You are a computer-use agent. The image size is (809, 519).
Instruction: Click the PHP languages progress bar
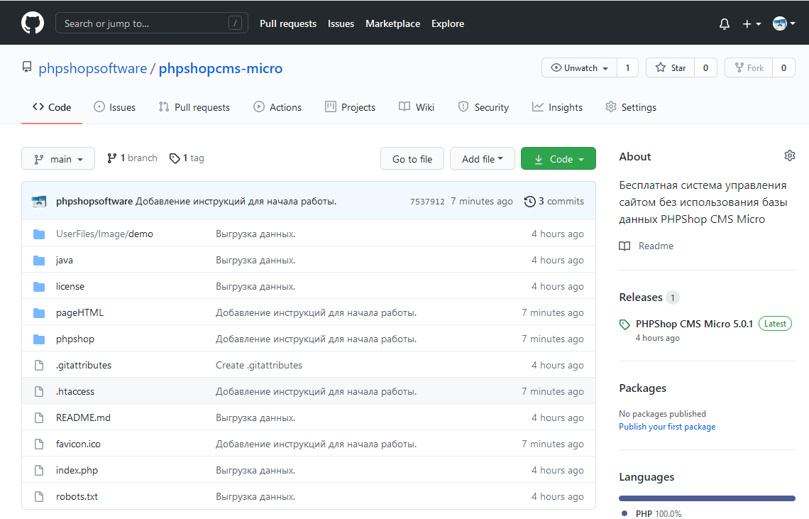[707, 498]
